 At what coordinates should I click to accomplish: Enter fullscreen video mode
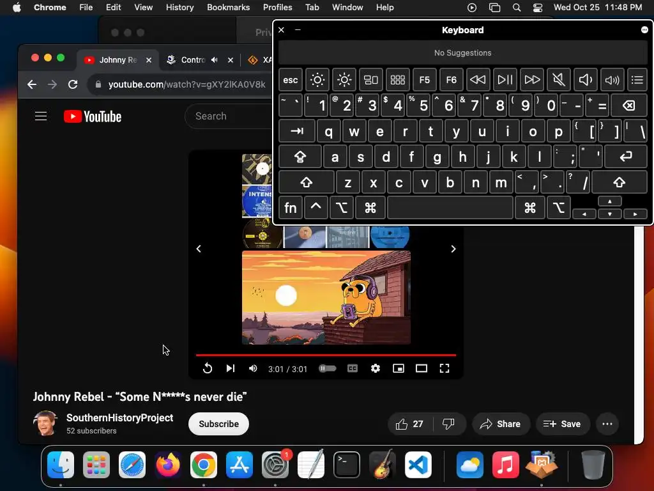[x=445, y=368]
